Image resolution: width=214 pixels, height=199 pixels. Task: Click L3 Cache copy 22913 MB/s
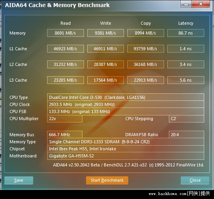click(146, 80)
